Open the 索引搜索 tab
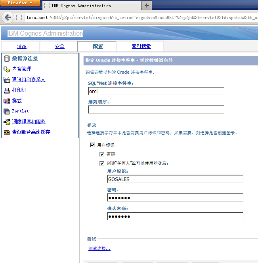This screenshot has width=258, height=263. [141, 46]
